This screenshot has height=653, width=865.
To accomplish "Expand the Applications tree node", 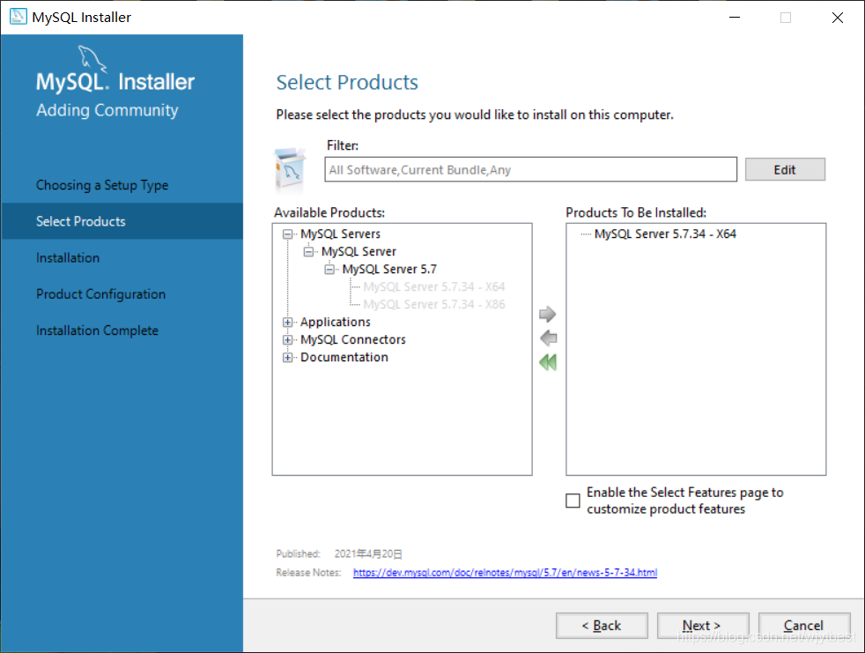I will coord(287,322).
